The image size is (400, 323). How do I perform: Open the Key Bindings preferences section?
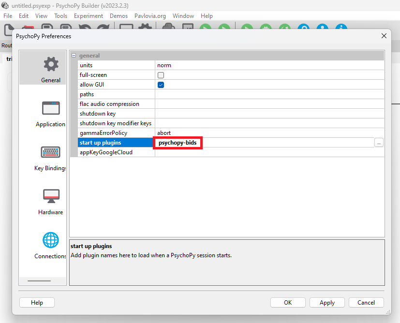point(51,158)
